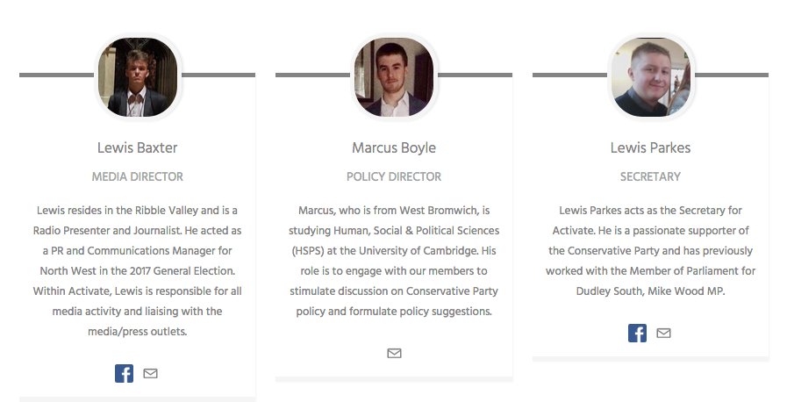Click Marcus Boyle's profile photo
The width and height of the screenshot is (787, 402).
pyautogui.click(x=394, y=77)
